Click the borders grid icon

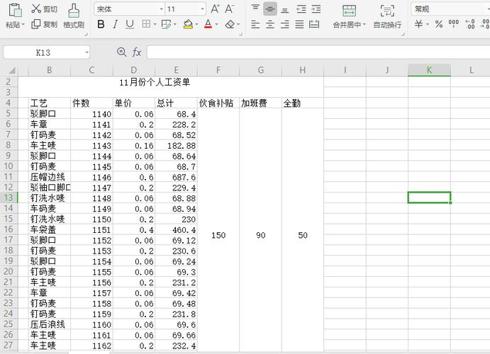point(146,24)
